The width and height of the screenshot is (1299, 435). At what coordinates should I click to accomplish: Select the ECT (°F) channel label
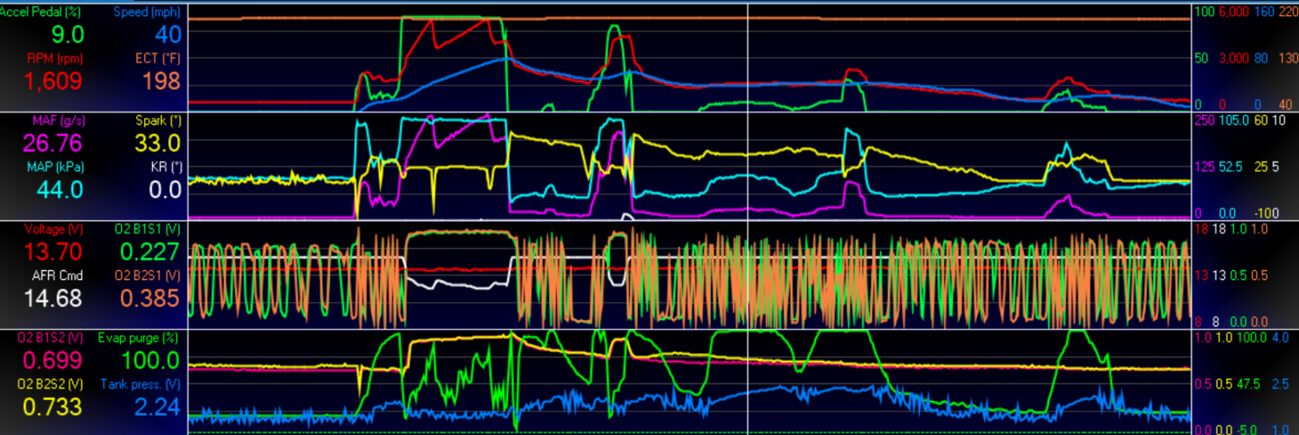(158, 58)
